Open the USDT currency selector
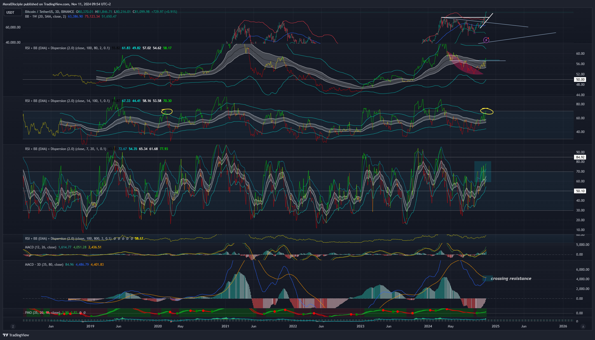 [x=13, y=12]
